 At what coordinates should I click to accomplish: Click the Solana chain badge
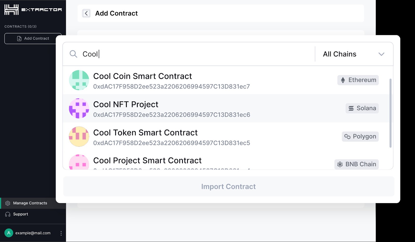pos(362,108)
